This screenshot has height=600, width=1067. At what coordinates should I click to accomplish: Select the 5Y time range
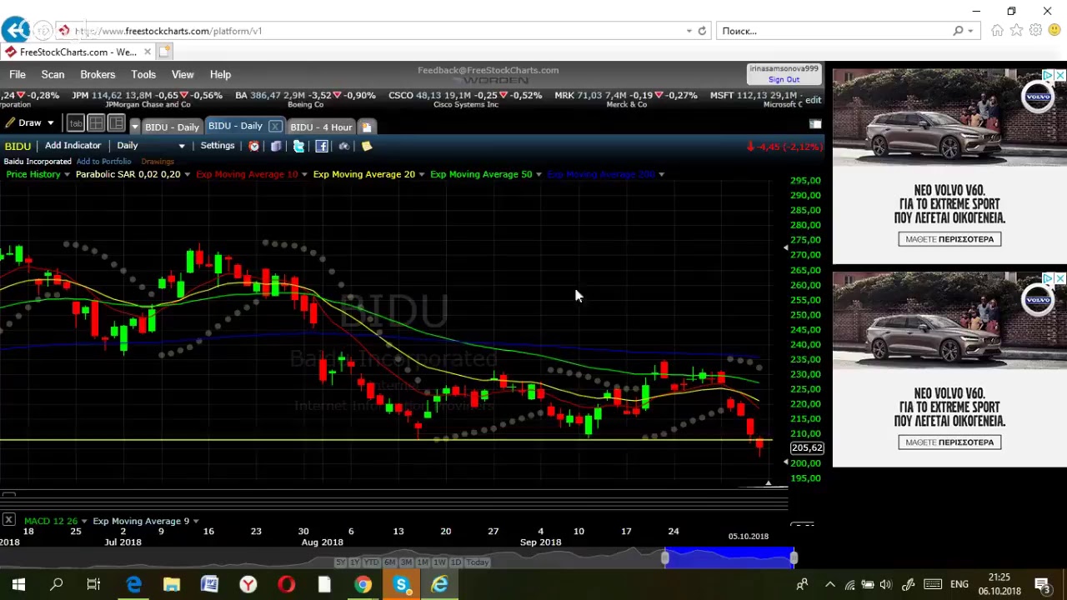pyautogui.click(x=340, y=562)
